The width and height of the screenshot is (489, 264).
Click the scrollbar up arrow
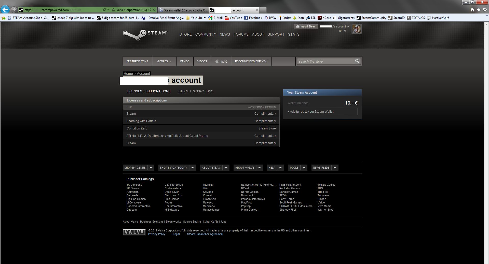(486, 24)
